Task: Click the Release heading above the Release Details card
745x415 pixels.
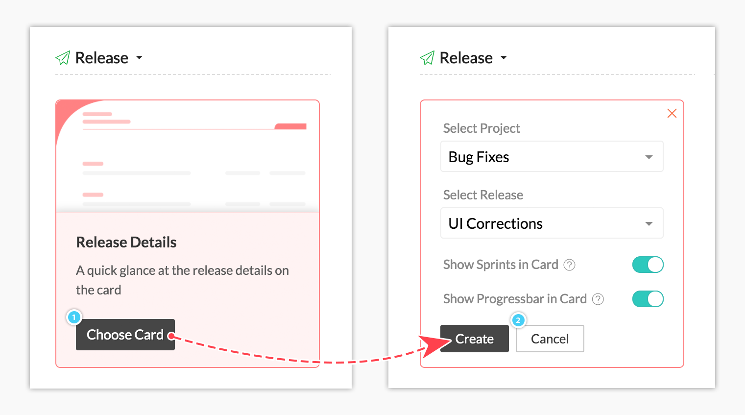Action: [x=102, y=58]
